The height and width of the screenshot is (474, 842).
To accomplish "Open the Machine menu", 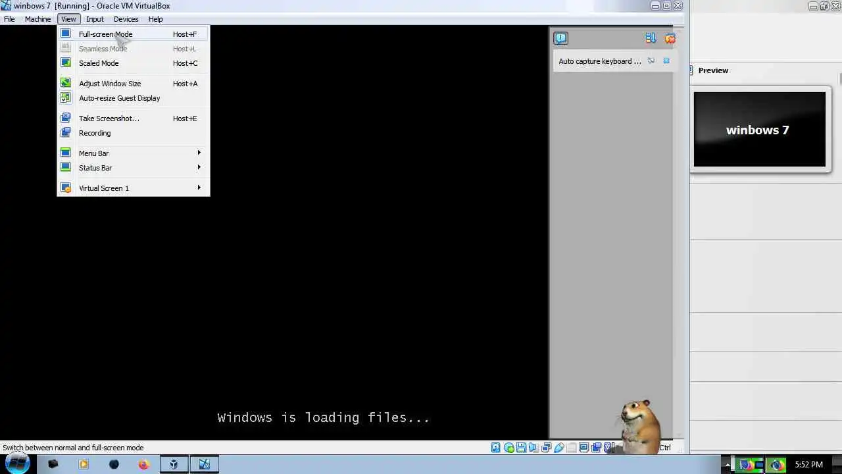I will pos(37,19).
